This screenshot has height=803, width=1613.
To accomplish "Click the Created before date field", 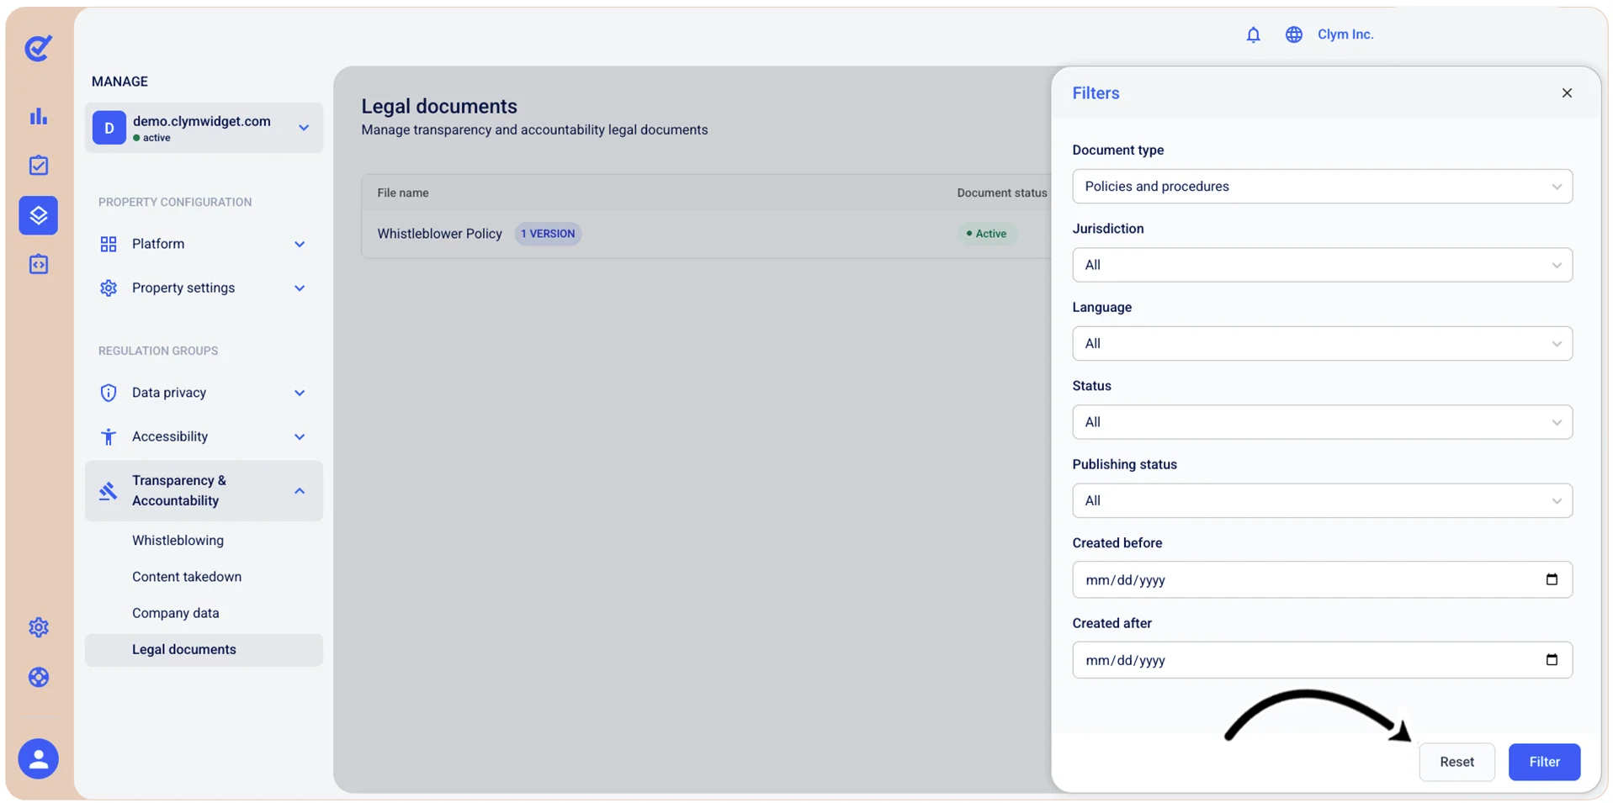I will (1321, 579).
